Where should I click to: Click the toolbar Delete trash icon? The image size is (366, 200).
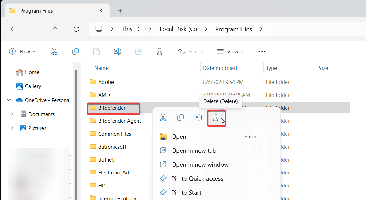point(160,51)
